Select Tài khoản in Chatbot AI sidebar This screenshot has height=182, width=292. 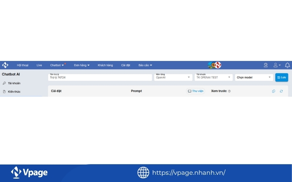14,83
